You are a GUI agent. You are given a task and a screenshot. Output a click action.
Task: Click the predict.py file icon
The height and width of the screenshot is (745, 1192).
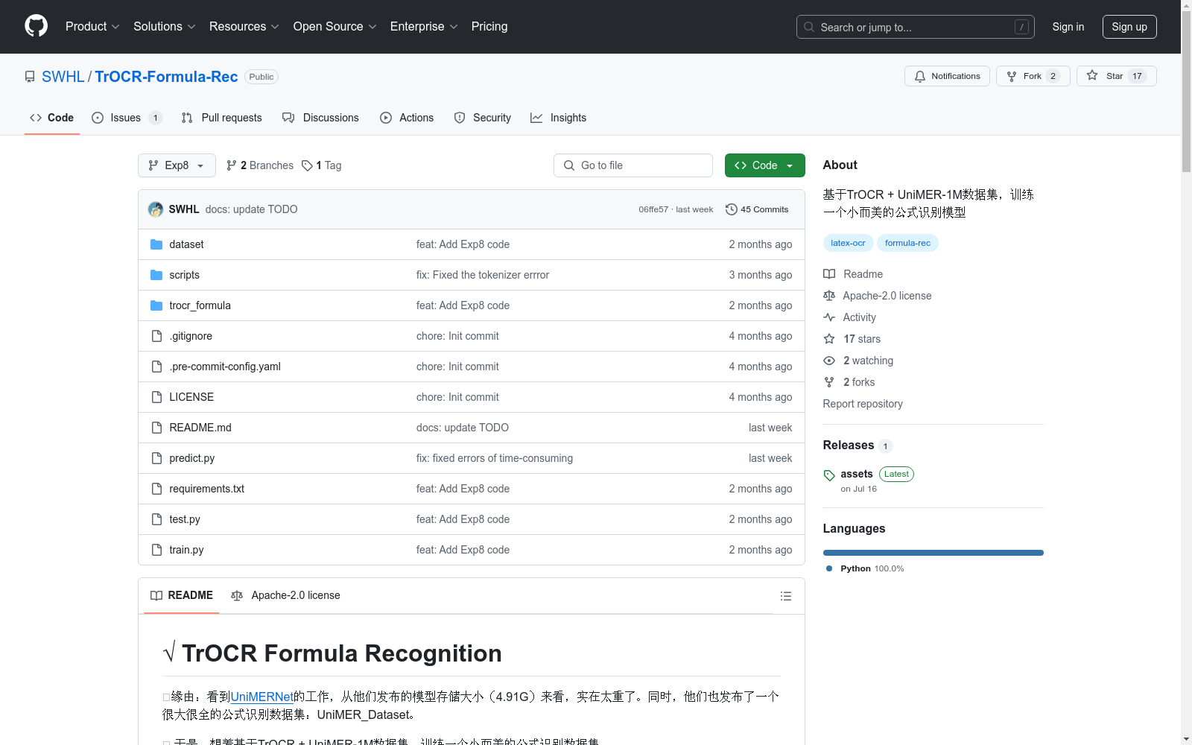[156, 458]
